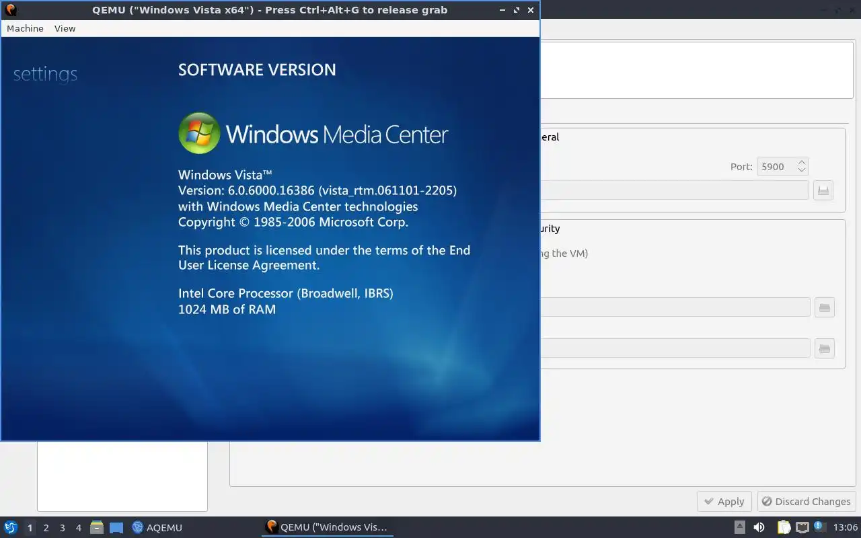861x538 pixels.
Task: Click the SOFTWARE VERSION heading
Action: tap(257, 70)
